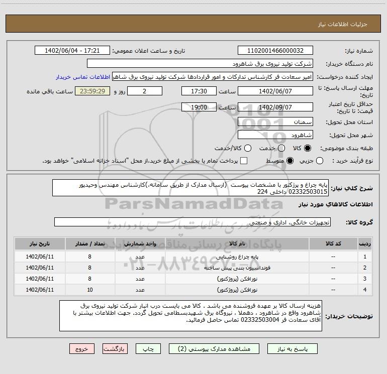
Task: Click the remaining days field showing 2
Action: tap(145, 91)
